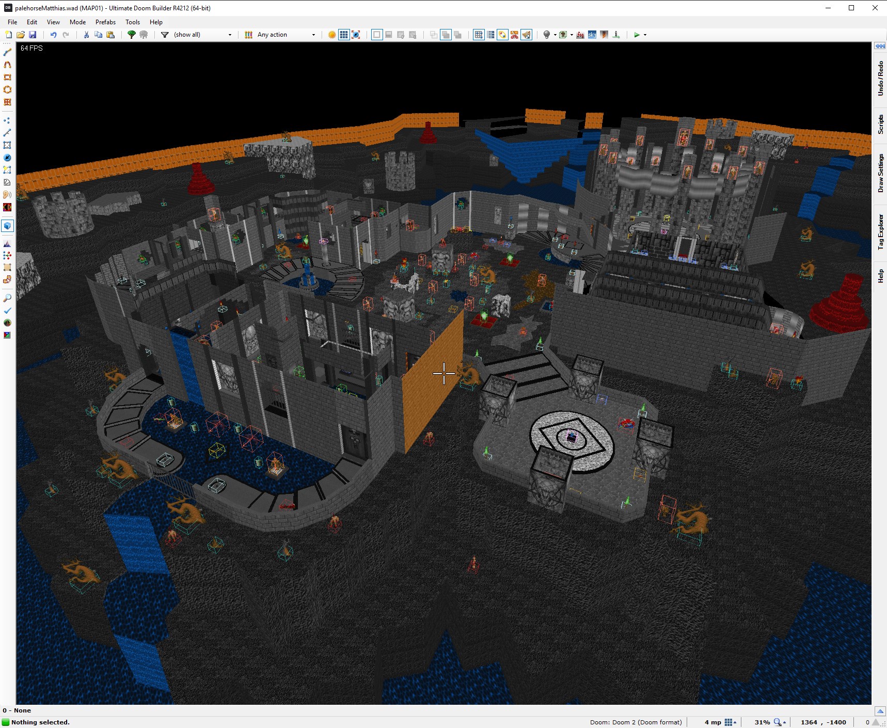
Task: Click the 4 mp grid size button
Action: click(729, 722)
